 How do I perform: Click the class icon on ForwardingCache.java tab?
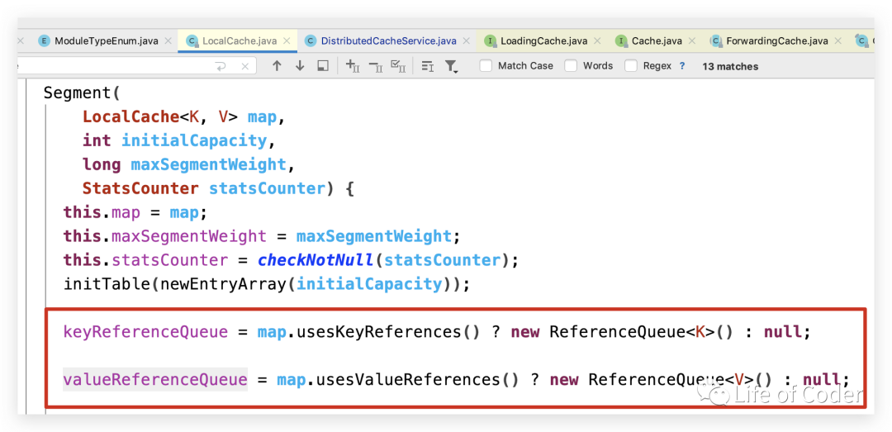tap(715, 41)
